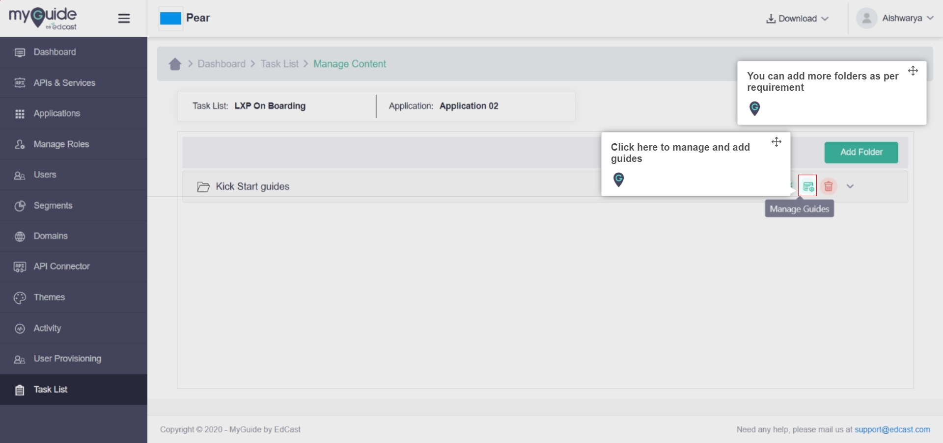
Task: Open Themes section
Action: coord(74,297)
